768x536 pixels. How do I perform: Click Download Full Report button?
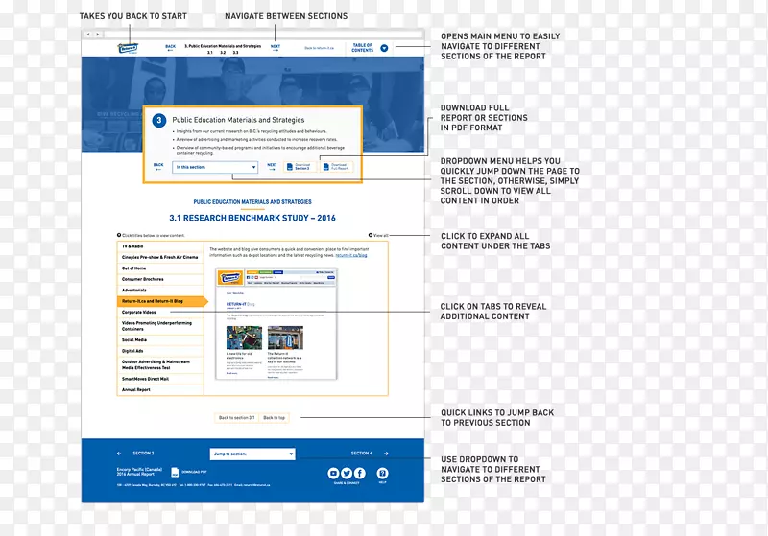coord(336,167)
